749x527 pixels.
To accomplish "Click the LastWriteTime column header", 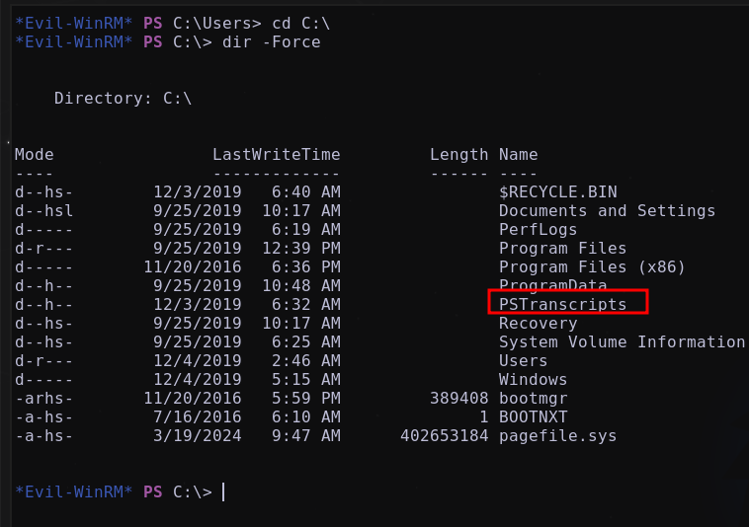I will point(276,155).
